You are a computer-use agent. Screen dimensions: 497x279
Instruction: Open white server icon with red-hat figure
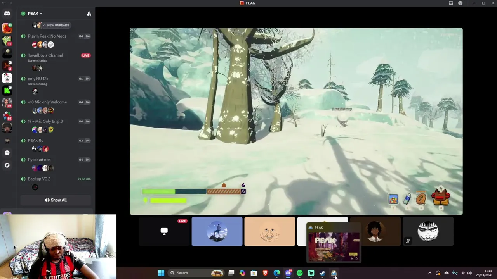[x=7, y=78]
